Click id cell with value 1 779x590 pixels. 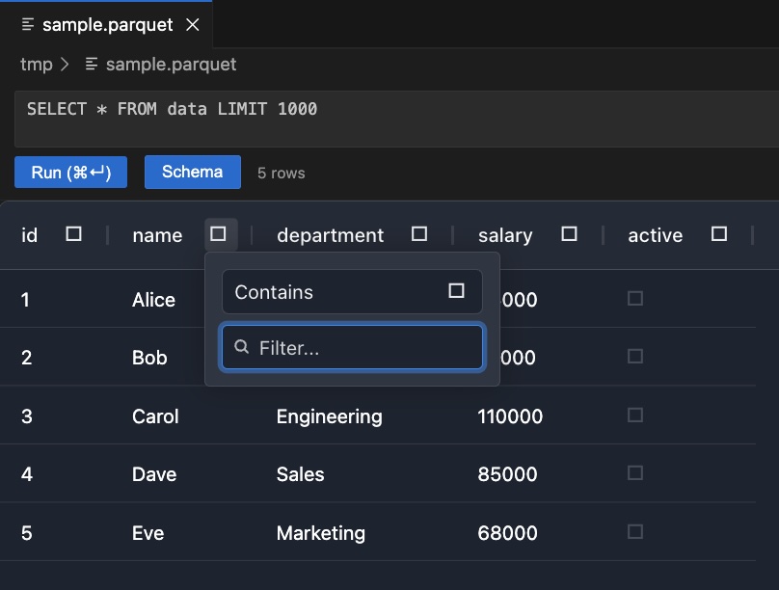(x=25, y=300)
